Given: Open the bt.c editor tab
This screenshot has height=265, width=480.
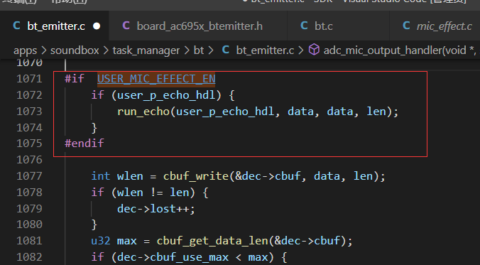Looking at the screenshot, I should (324, 26).
